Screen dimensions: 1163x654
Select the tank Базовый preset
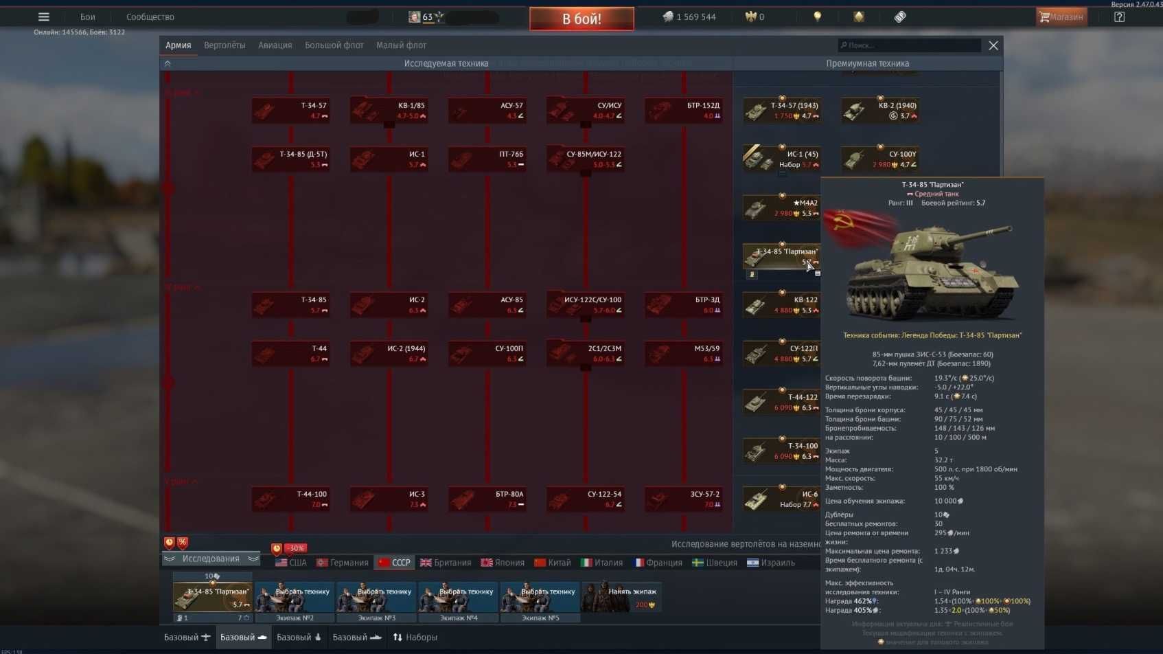[243, 638]
